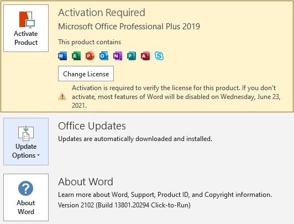Click the Access app icon
Image resolution: width=294 pixels, height=224 pixels.
[145, 56]
